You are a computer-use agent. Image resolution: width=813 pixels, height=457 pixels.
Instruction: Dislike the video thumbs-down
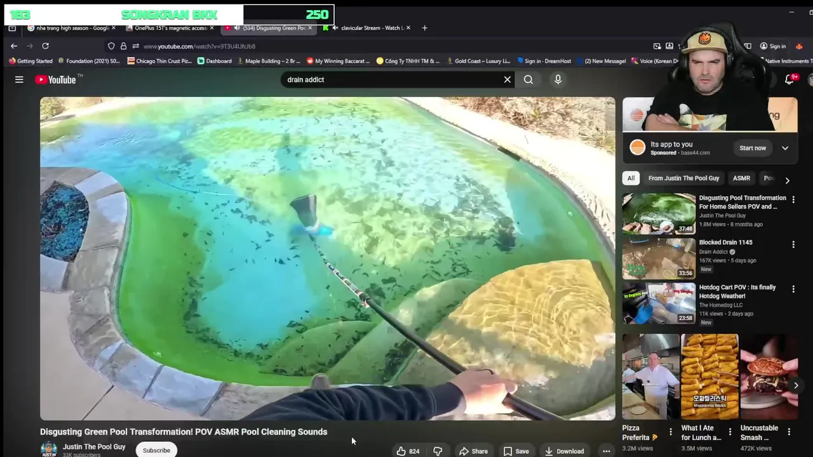click(x=438, y=451)
